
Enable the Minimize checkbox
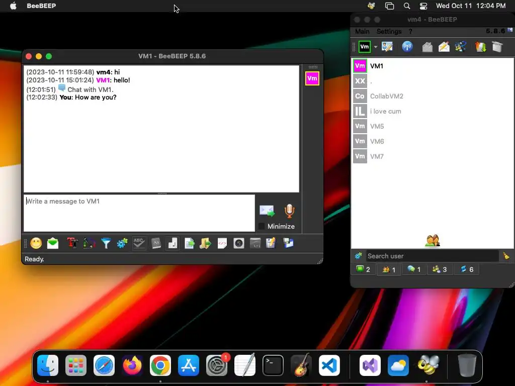click(x=262, y=226)
